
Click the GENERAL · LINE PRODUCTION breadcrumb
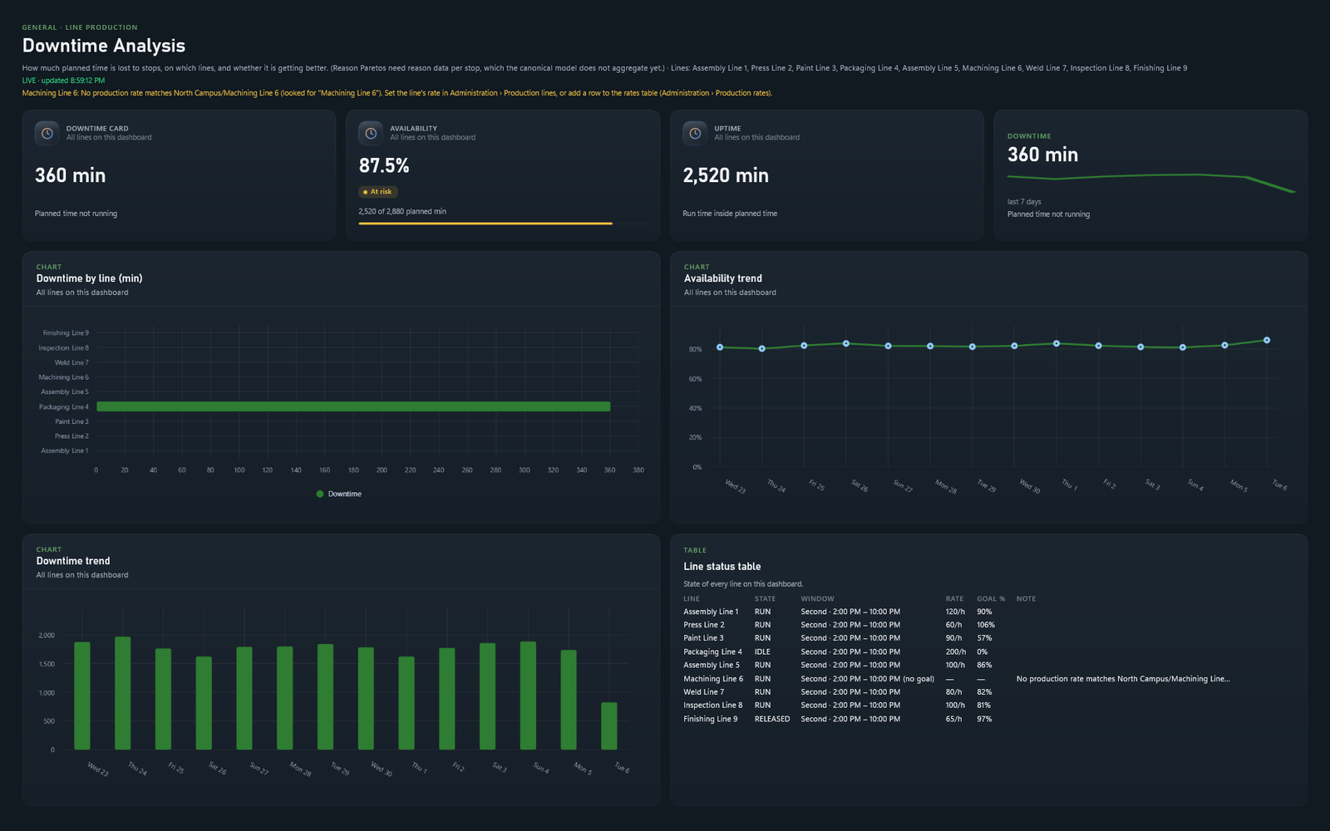tap(80, 27)
